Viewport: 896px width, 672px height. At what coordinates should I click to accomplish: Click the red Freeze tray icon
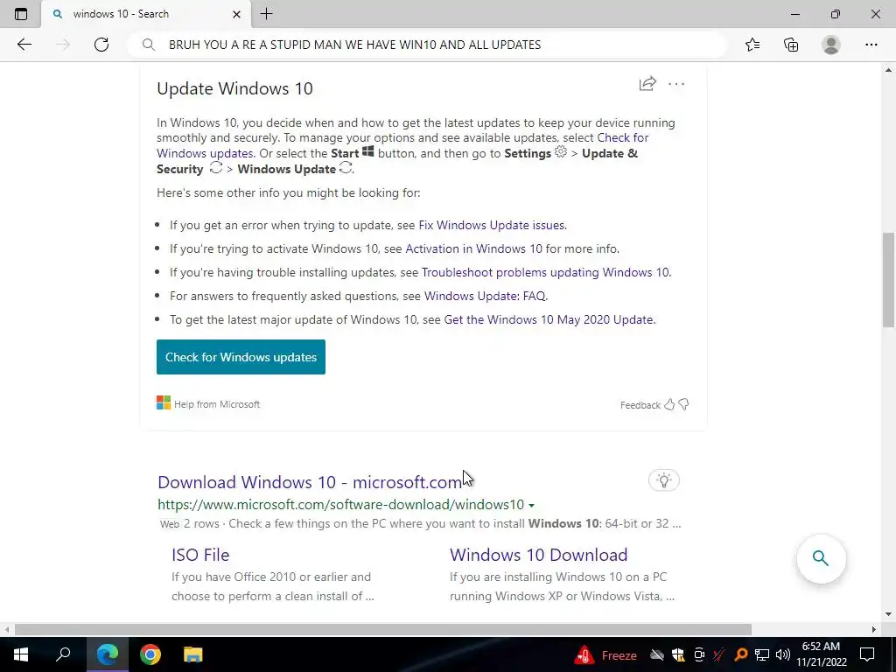(x=584, y=654)
